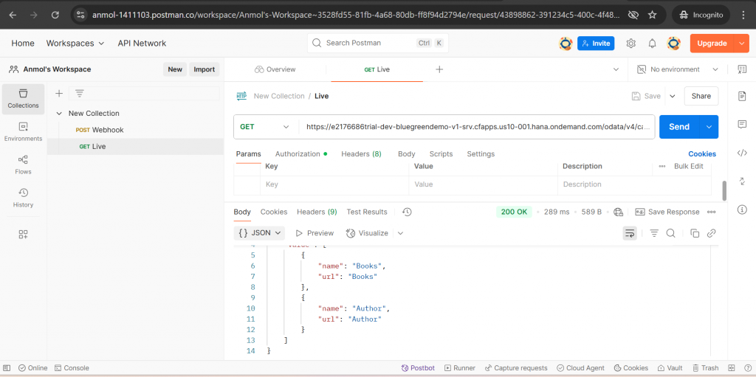
Task: Open the GET method dropdown
Action: coord(265,127)
